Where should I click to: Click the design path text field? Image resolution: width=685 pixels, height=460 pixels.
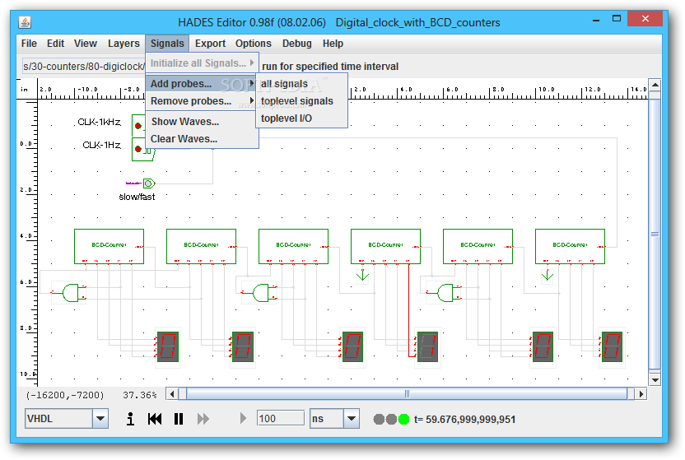[x=83, y=67]
